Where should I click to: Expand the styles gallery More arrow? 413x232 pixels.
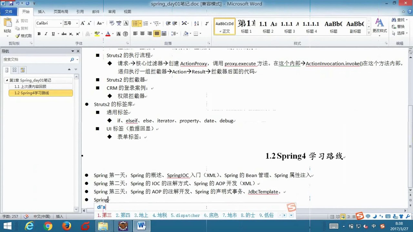pyautogui.click(x=369, y=33)
